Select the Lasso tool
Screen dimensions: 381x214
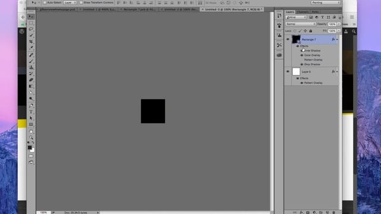31,29
